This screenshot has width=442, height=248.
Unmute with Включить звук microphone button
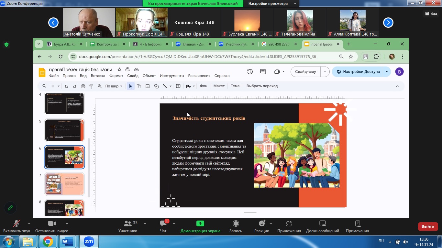click(x=16, y=226)
